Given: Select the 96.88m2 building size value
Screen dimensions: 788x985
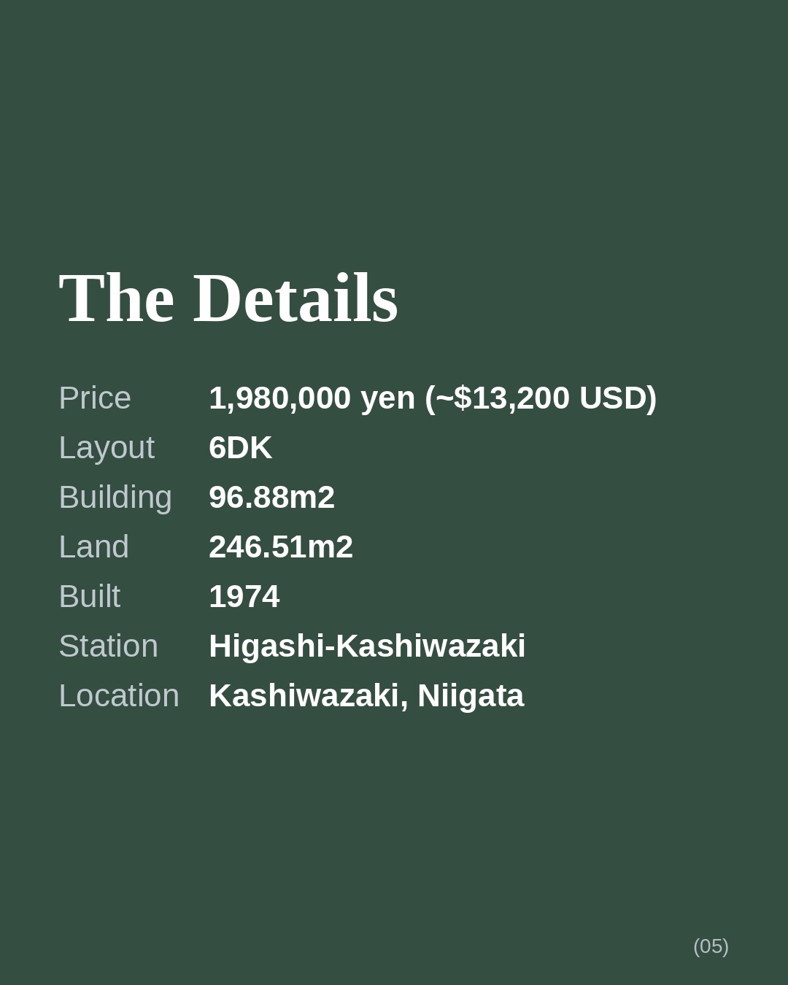Looking at the screenshot, I should (x=271, y=498).
